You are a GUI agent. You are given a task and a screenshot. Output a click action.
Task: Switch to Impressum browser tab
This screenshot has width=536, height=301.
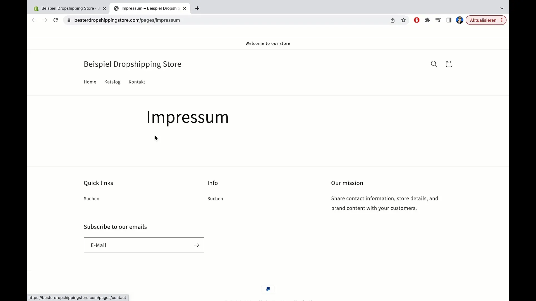[x=150, y=8]
